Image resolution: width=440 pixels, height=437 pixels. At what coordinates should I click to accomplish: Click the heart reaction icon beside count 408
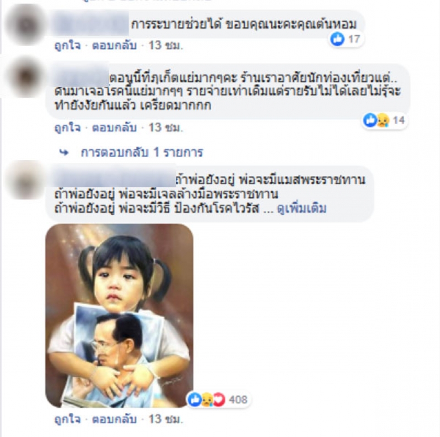219,400
